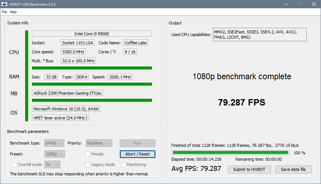Click the Remaining time 00:00:00 text
The image size is (321, 184).
click(259, 159)
